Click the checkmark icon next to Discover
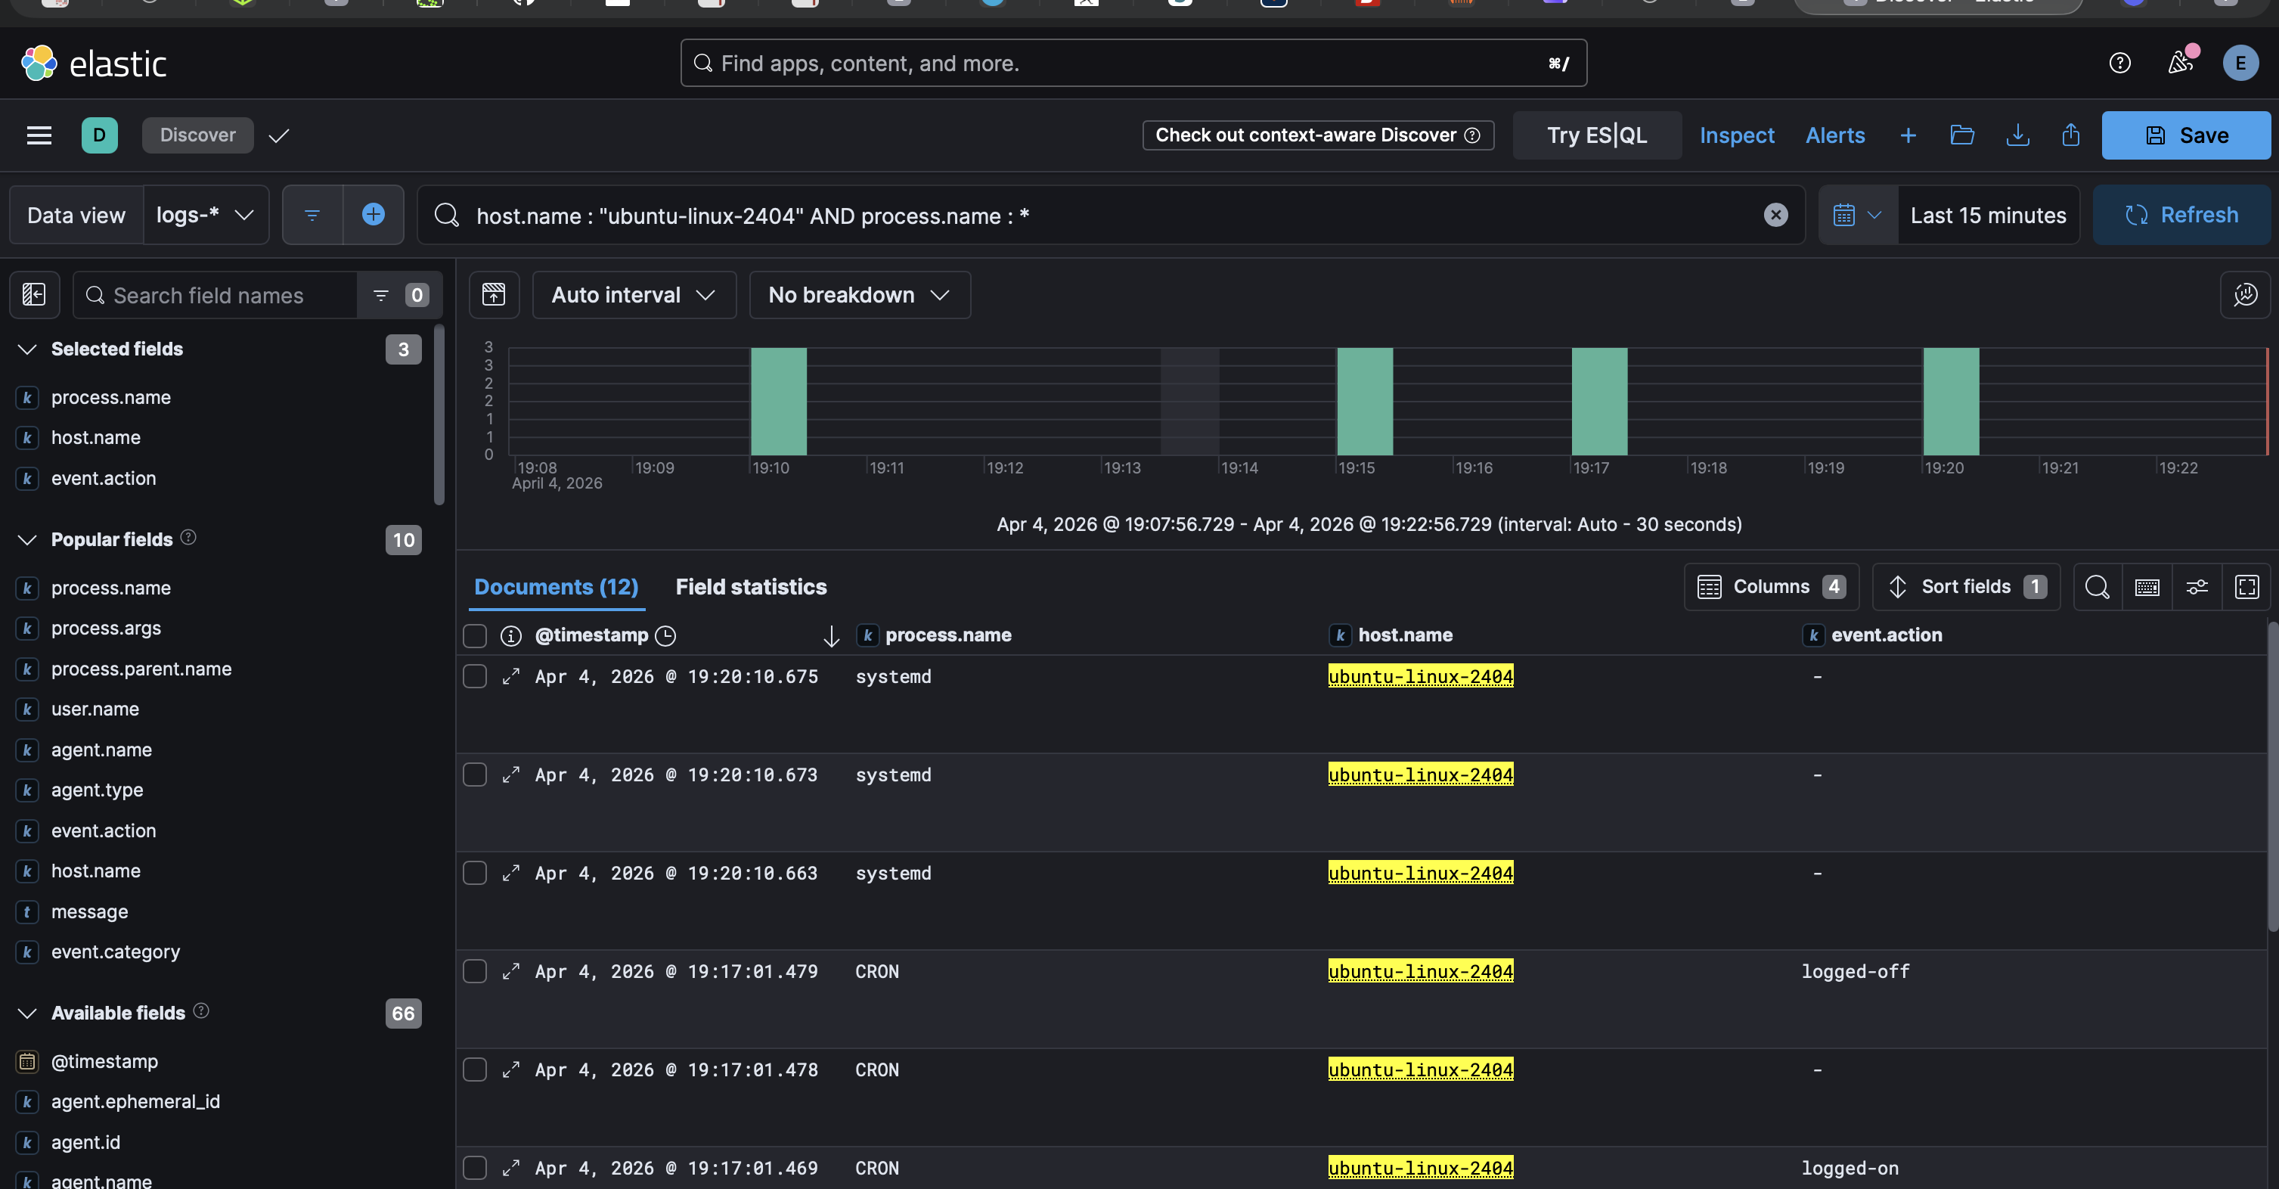This screenshot has height=1189, width=2279. (279, 135)
